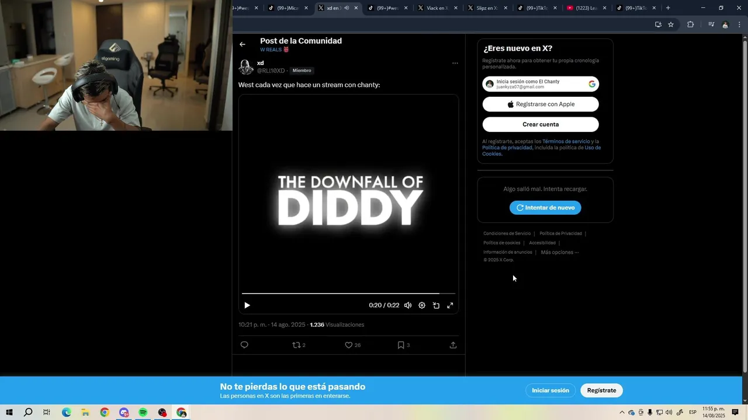This screenshot has height=420, width=748.
Task: Click the view count 1.236 Visualizaciones
Action: click(x=337, y=325)
